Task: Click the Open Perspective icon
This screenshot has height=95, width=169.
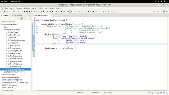Action: [x=159, y=12]
